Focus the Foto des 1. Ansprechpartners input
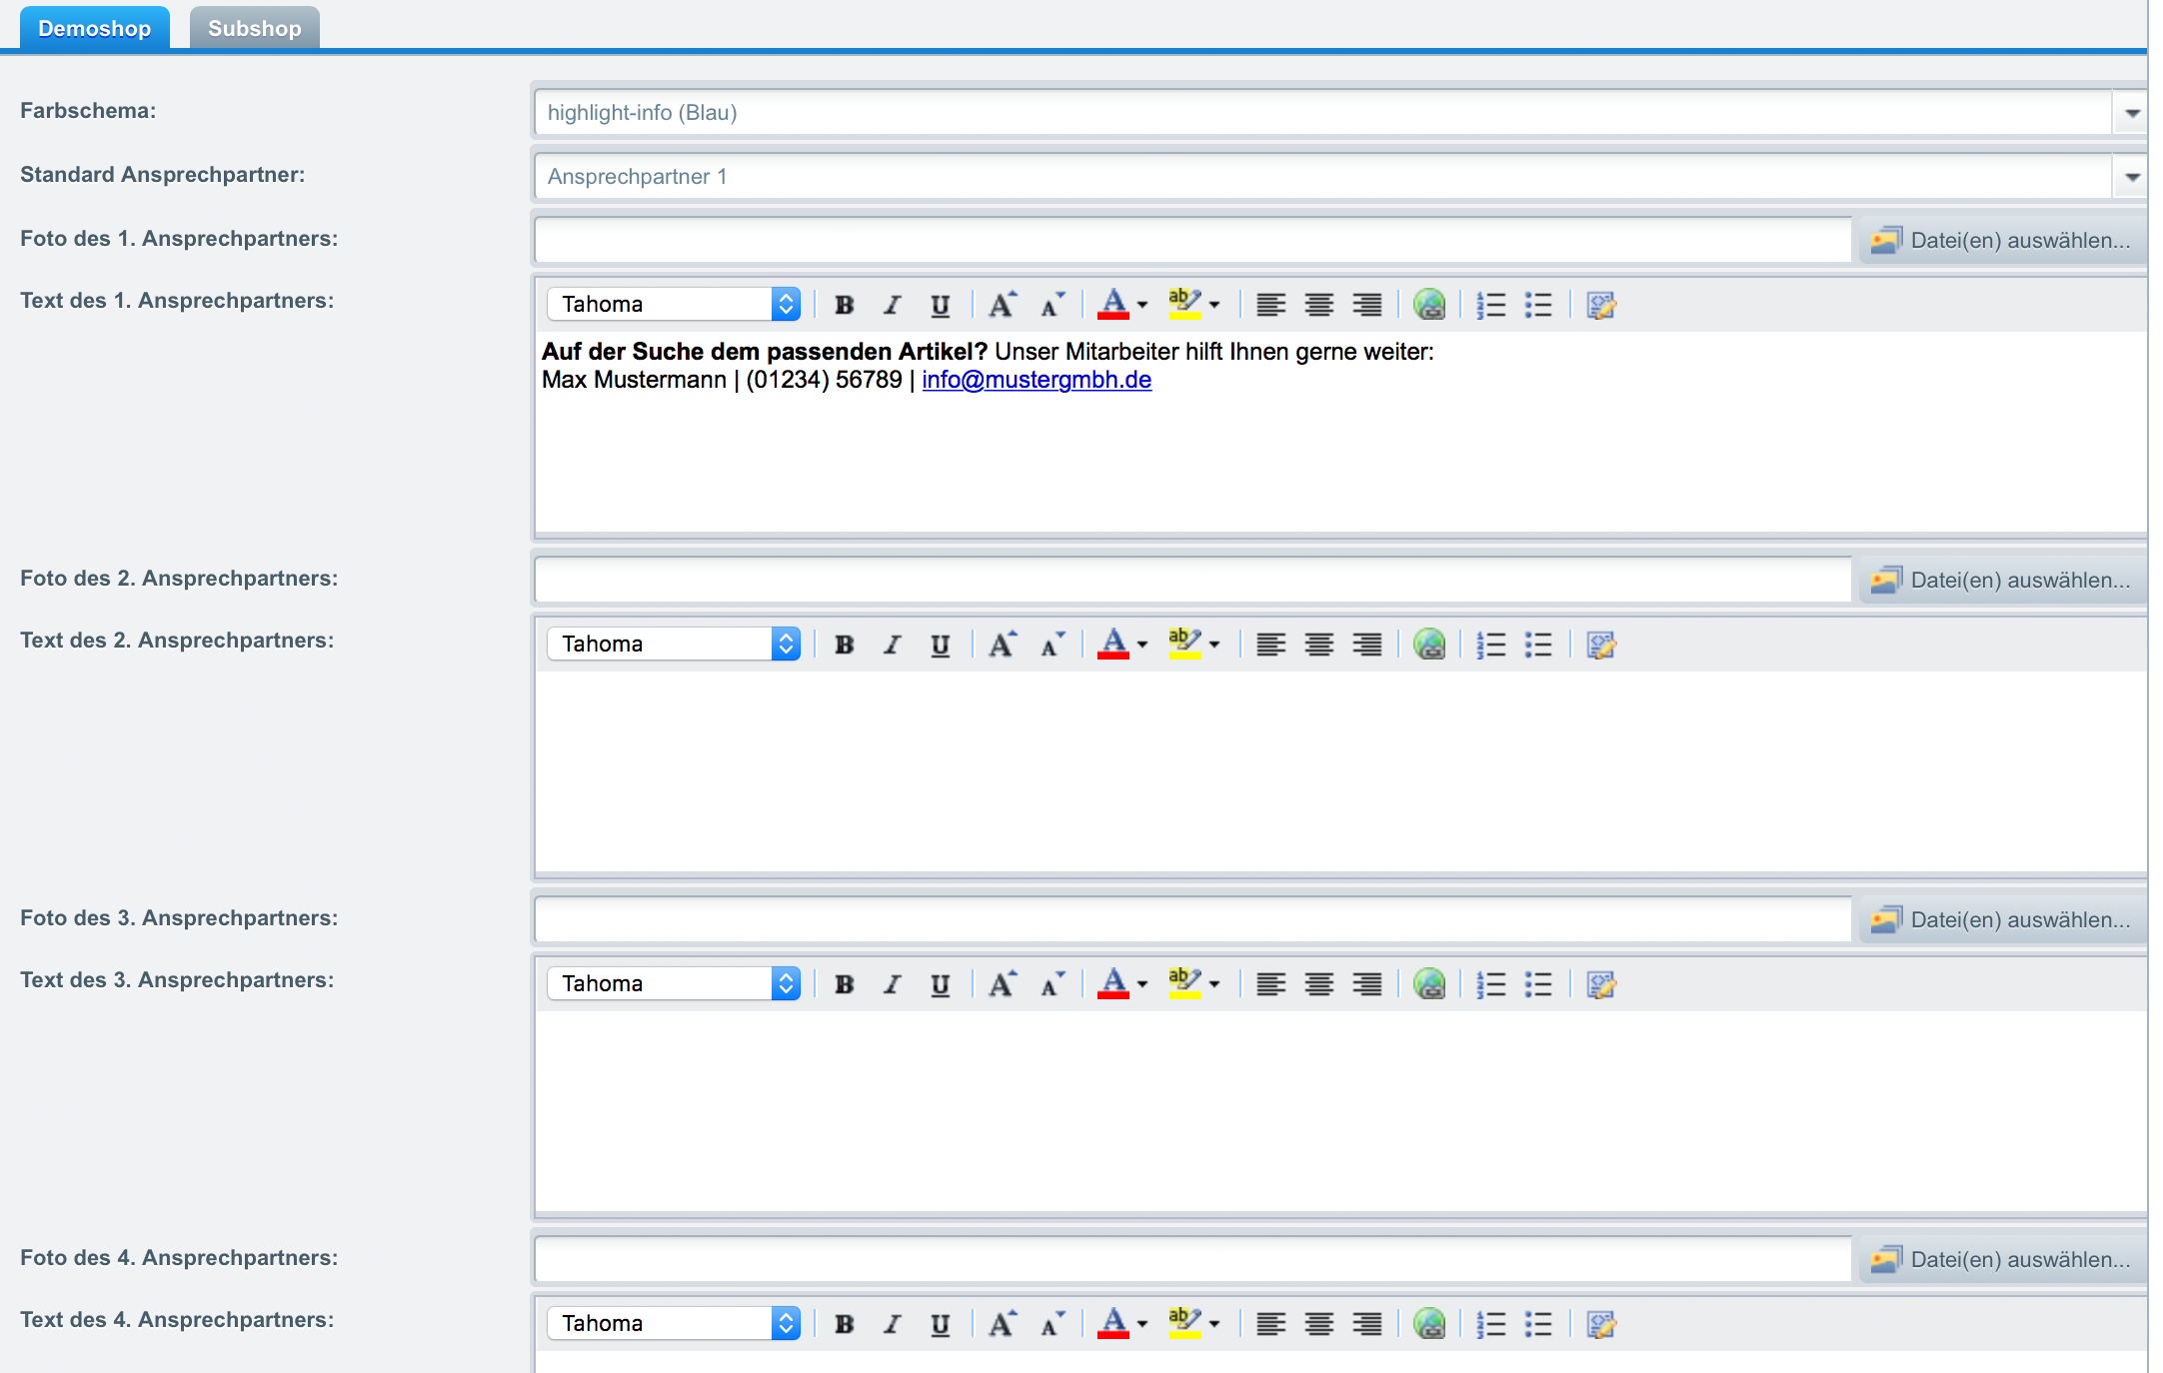2163x1373 pixels. [1193, 240]
